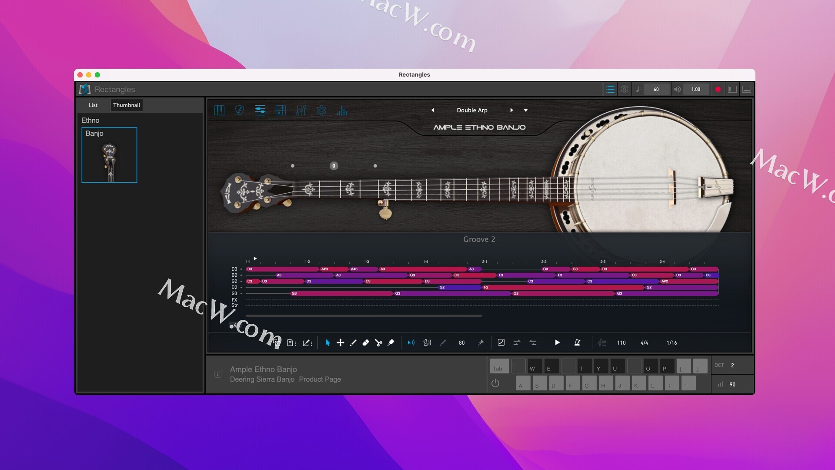
Task: Click the W key on virtual keyboard
Action: 535,366
